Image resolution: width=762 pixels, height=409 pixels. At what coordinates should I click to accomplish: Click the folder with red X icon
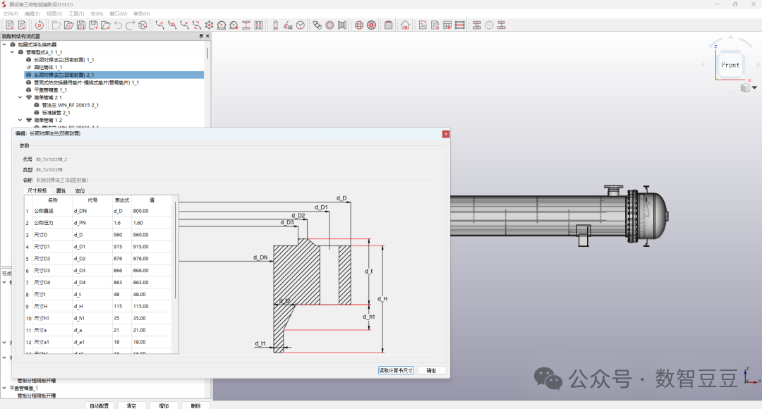click(x=105, y=25)
